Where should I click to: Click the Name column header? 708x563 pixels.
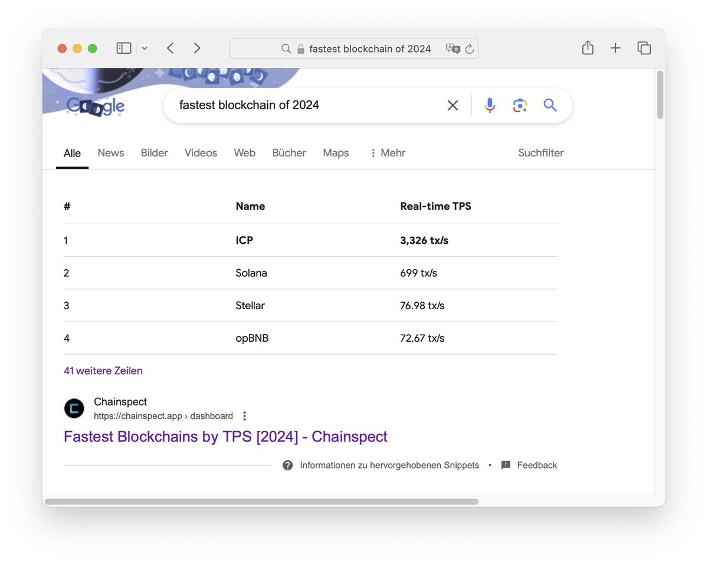(250, 206)
